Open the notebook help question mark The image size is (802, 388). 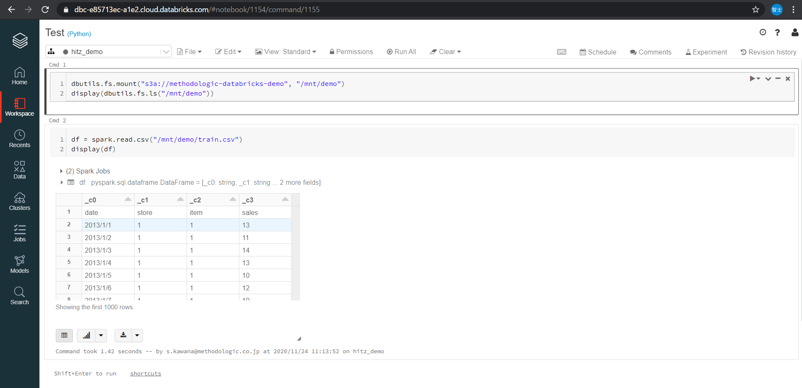point(777,32)
